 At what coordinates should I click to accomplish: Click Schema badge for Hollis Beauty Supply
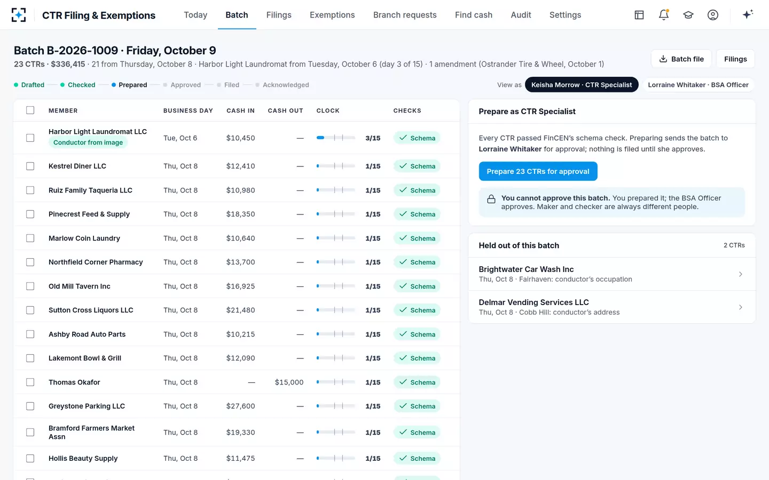[417, 459]
